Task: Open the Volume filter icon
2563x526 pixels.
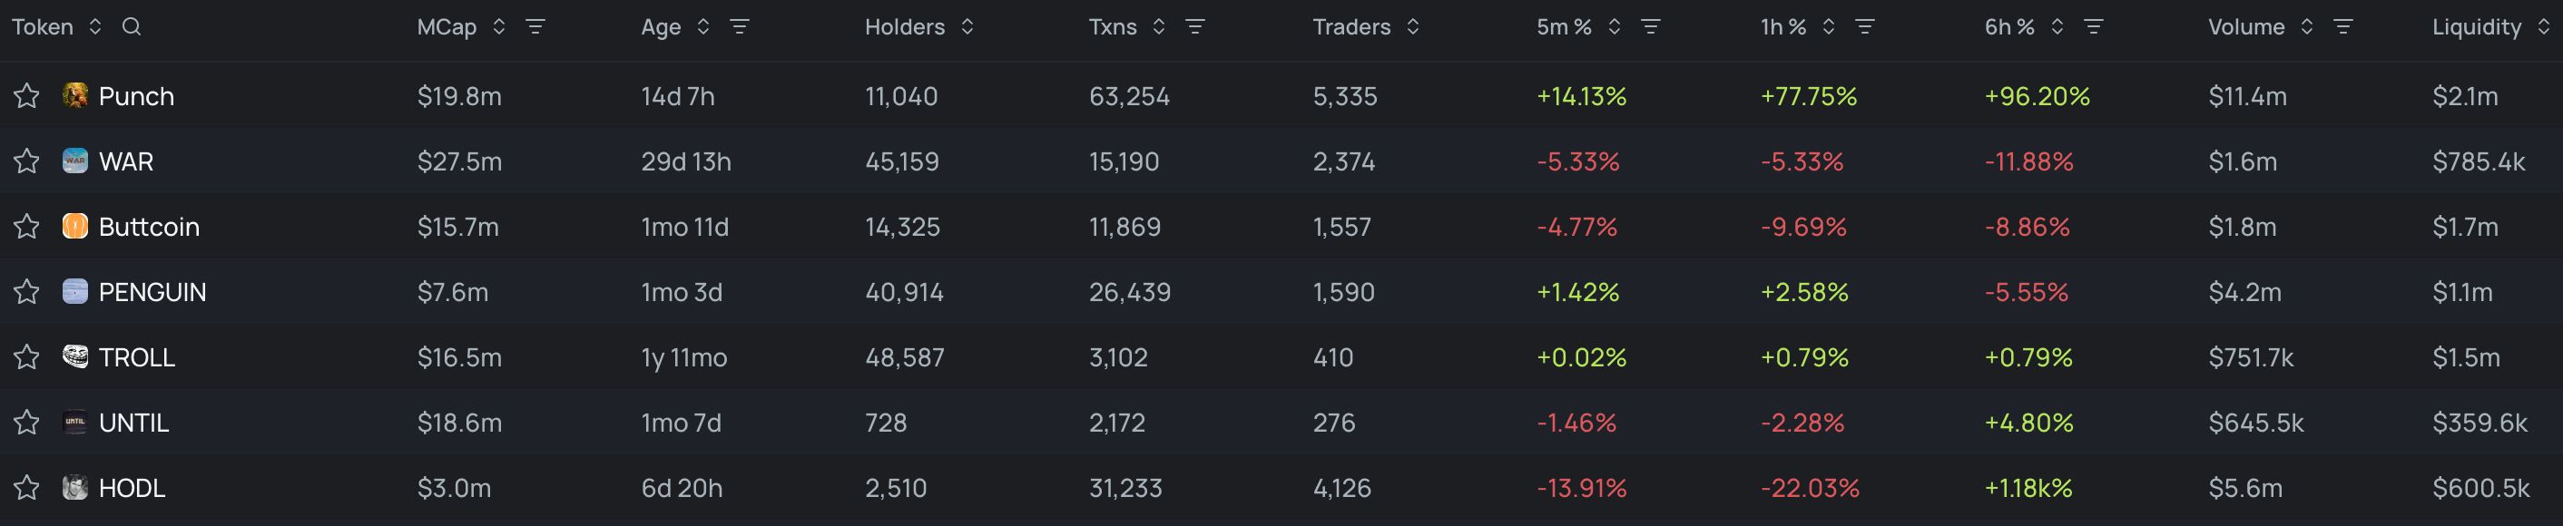Action: (x=2343, y=27)
